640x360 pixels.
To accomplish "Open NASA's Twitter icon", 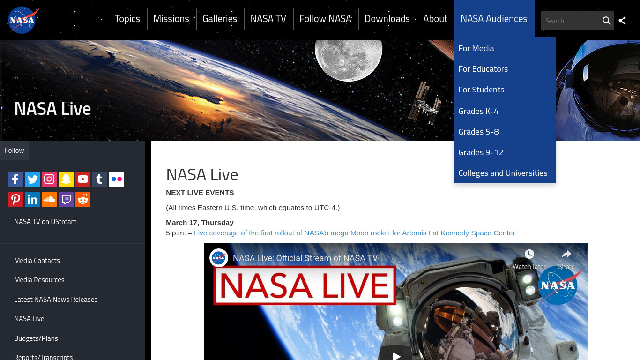I will pos(32,179).
